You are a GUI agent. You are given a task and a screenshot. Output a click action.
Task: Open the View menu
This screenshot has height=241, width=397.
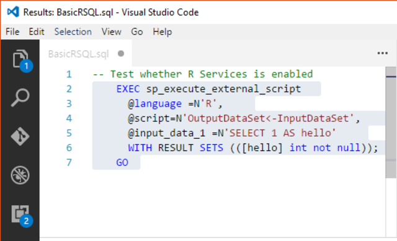112,32
